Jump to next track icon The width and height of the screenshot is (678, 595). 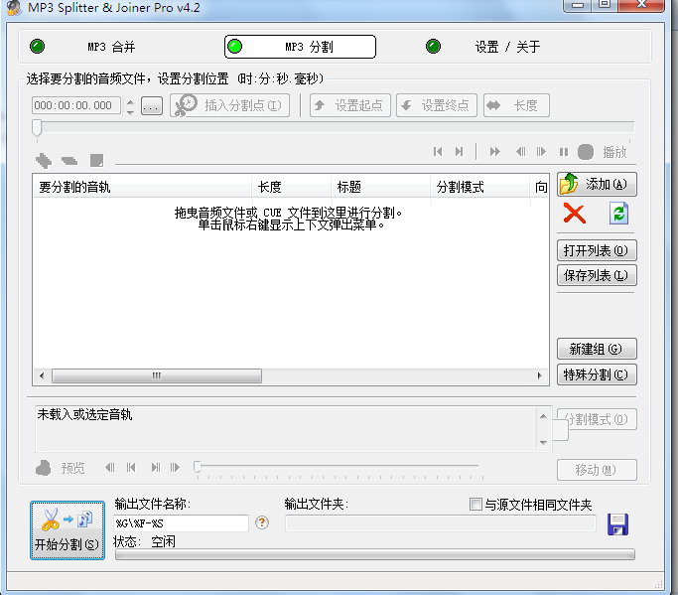459,151
